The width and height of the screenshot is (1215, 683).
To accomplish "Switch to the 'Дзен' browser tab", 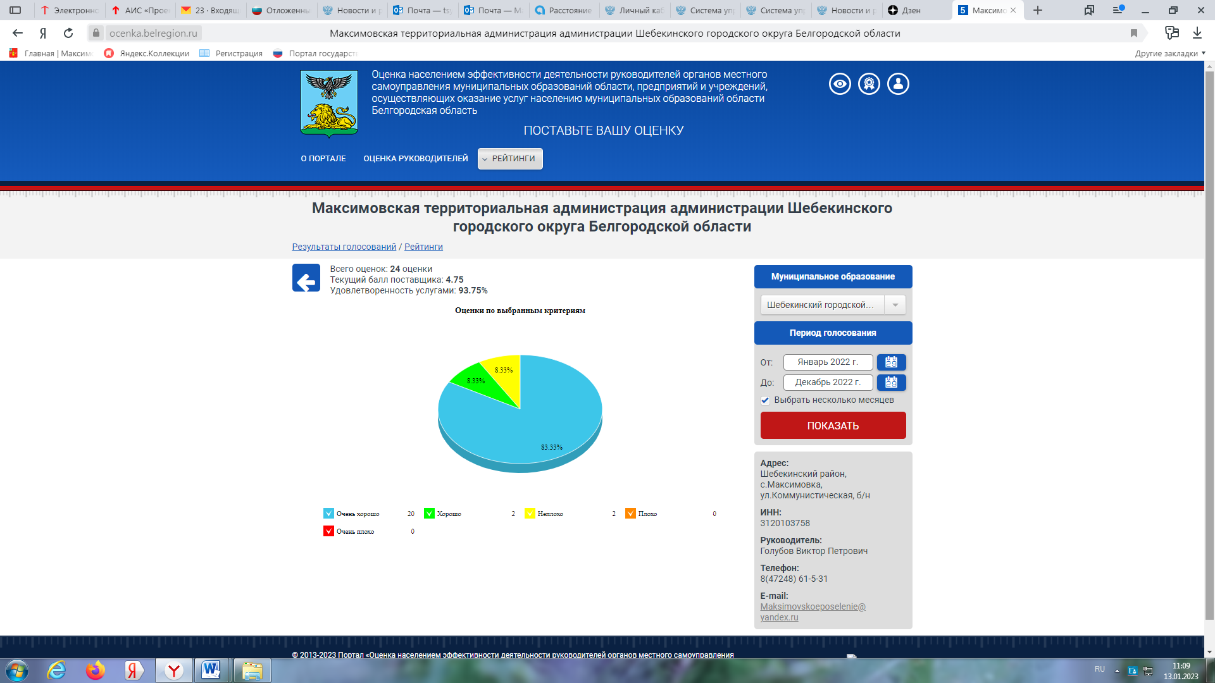I will (x=916, y=10).
